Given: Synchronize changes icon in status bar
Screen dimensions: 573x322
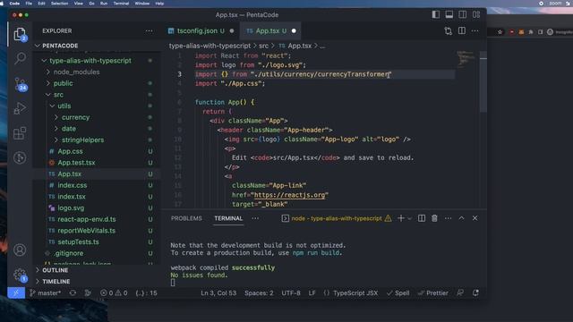Looking at the screenshot, I should 73,292.
